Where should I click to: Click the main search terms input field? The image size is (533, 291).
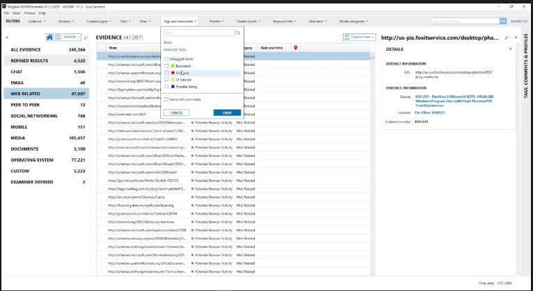click(465, 21)
